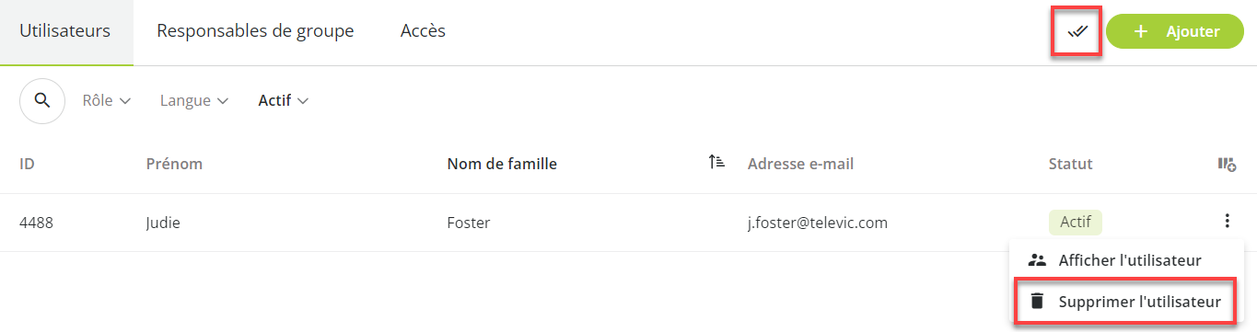Expand the Langue filter dropdown
The height and width of the screenshot is (332, 1257).
[x=194, y=101]
